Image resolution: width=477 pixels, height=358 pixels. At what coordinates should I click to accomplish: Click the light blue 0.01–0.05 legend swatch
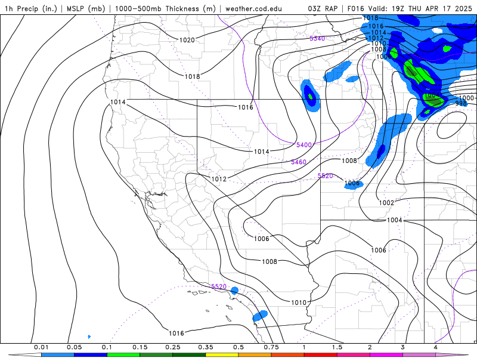(58, 355)
